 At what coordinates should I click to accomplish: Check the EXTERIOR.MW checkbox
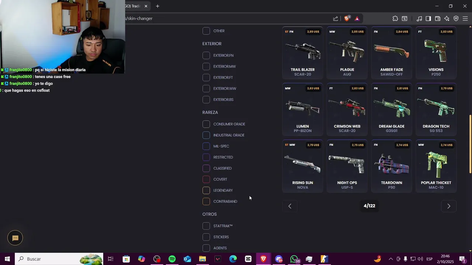tap(206, 67)
